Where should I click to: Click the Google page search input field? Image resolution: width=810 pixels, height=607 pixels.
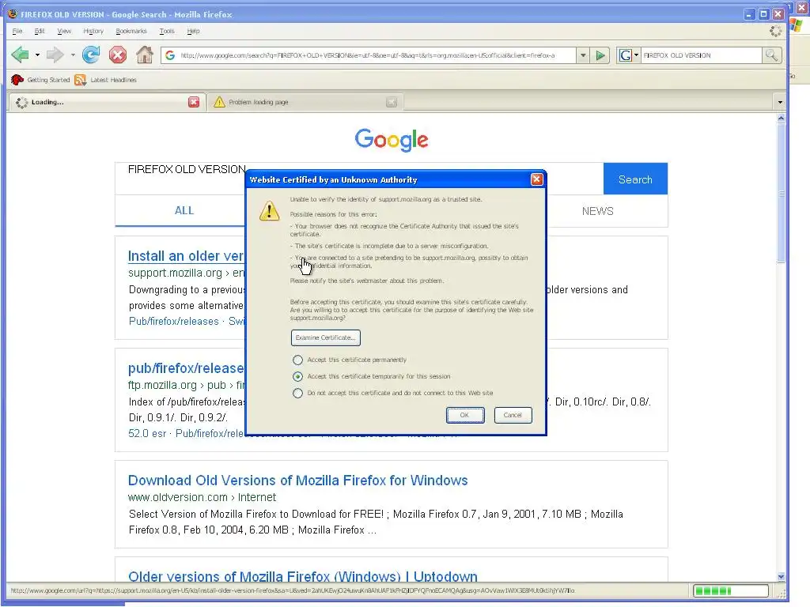coord(360,179)
